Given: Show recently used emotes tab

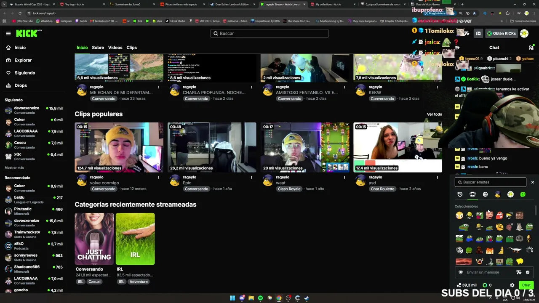Looking at the screenshot, I should [460, 194].
